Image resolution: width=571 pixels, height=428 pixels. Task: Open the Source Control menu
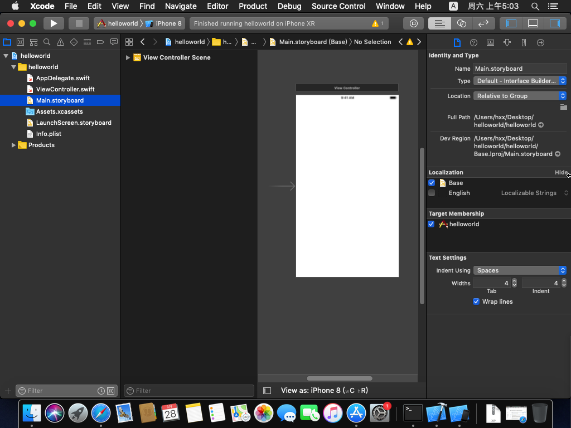(338, 6)
